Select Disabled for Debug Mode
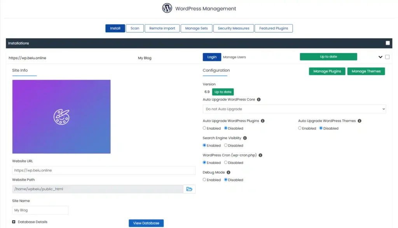 [x=226, y=180]
